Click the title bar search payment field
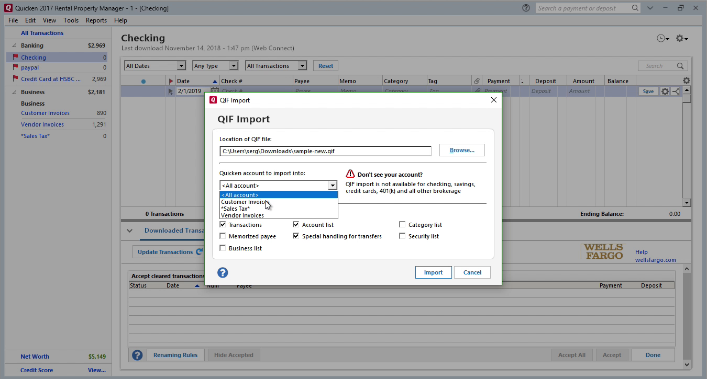The height and width of the screenshot is (379, 707). click(583, 8)
